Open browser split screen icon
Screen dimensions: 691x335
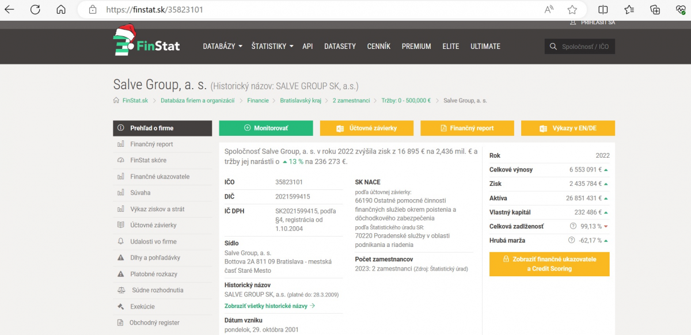pos(603,10)
